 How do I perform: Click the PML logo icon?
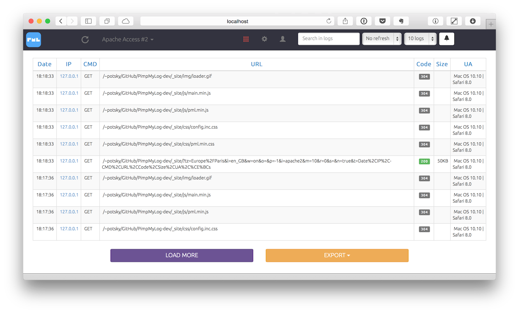[34, 40]
